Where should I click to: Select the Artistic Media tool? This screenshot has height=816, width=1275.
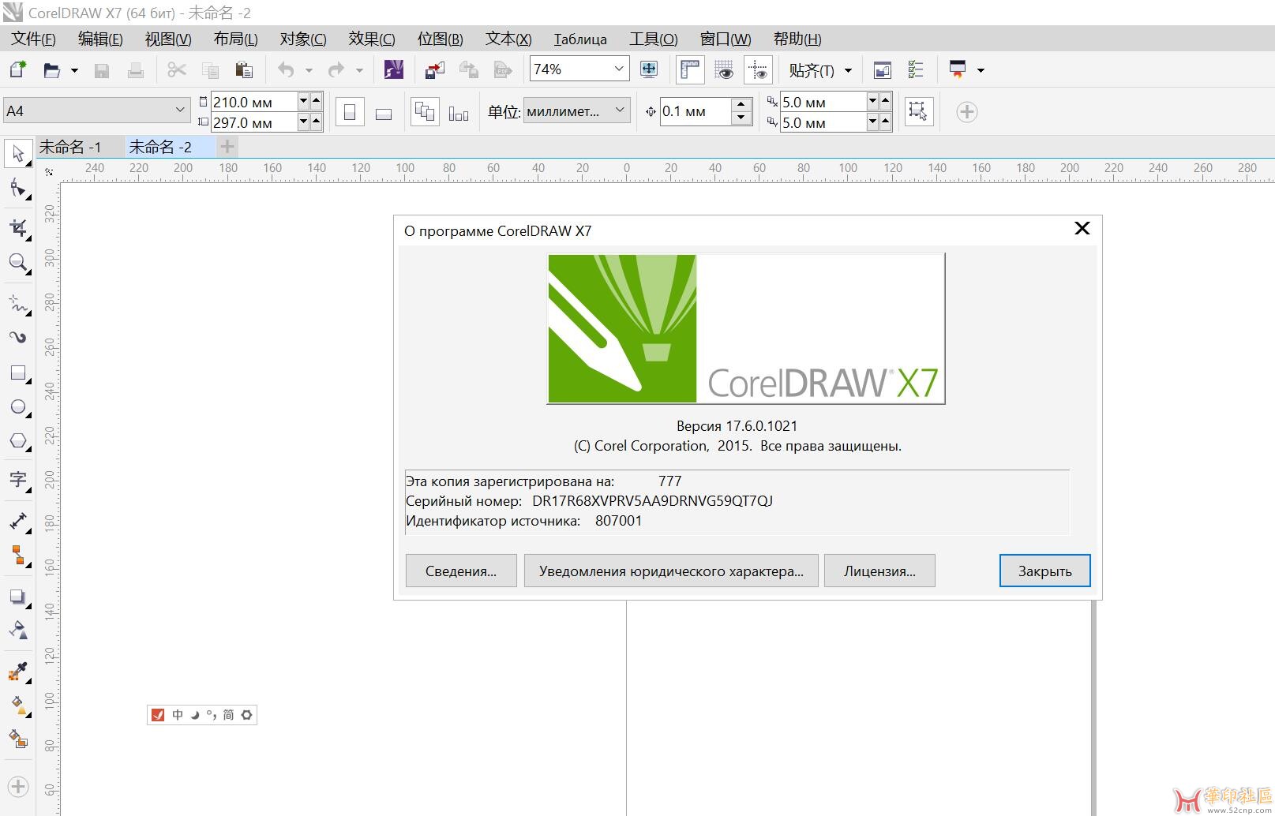pyautogui.click(x=18, y=338)
